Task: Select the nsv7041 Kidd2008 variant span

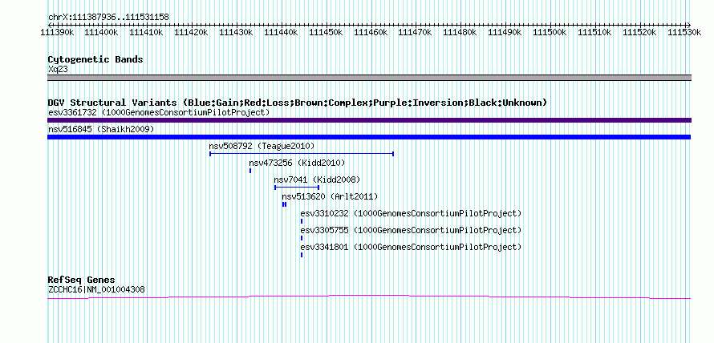Action: [297, 188]
